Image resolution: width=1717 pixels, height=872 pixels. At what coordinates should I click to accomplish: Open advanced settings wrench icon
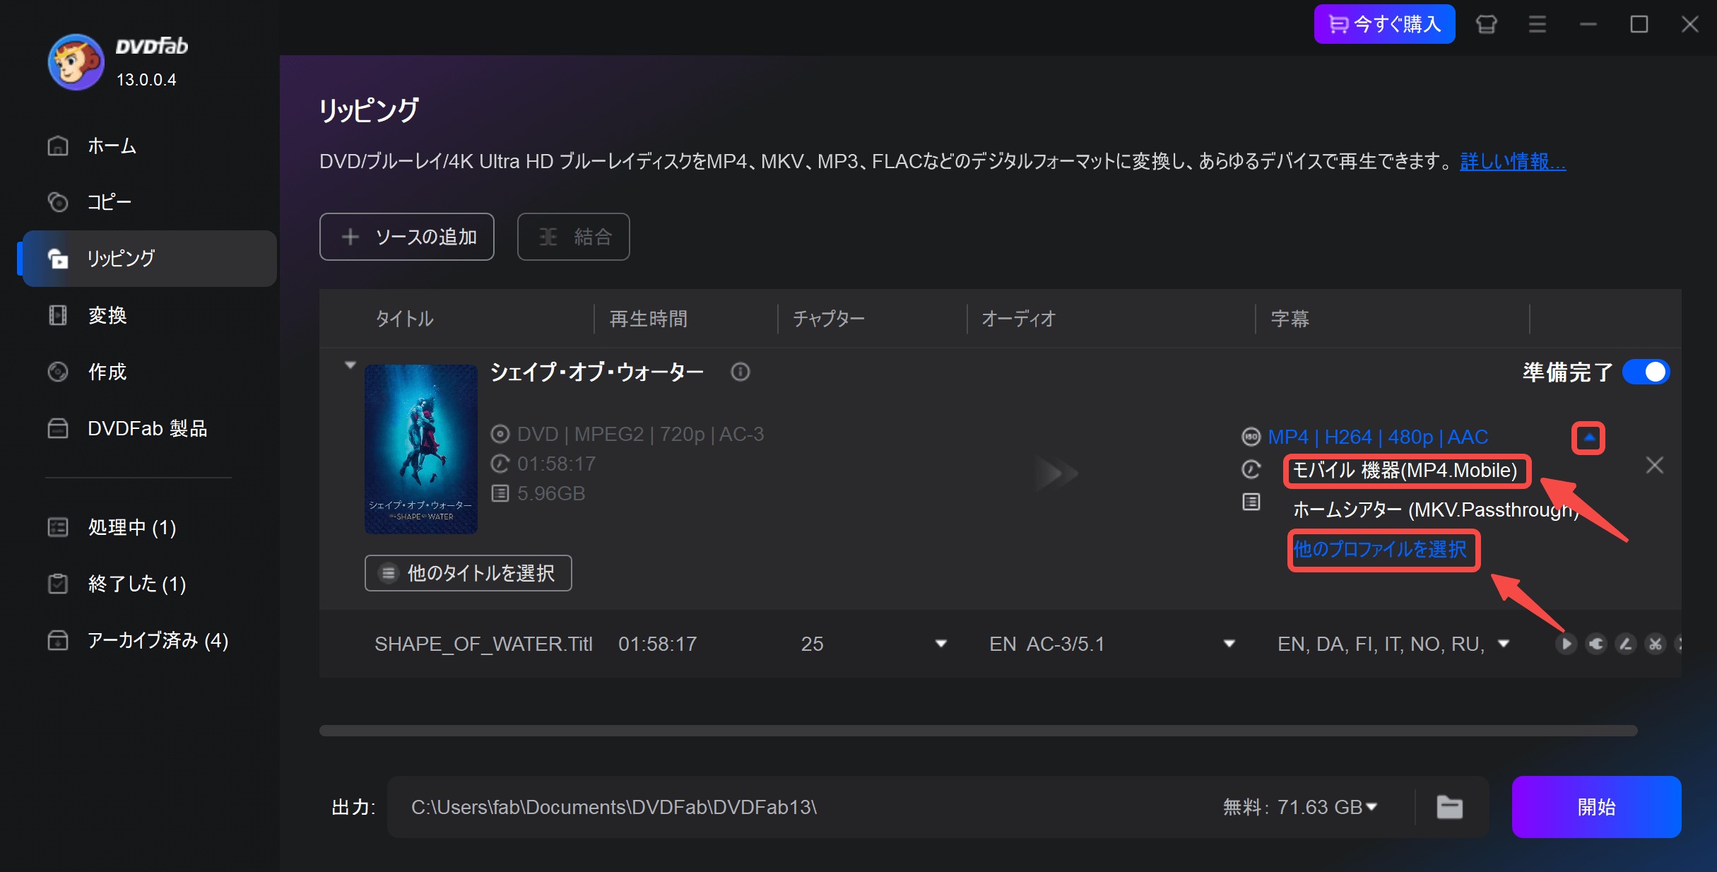(x=1596, y=644)
